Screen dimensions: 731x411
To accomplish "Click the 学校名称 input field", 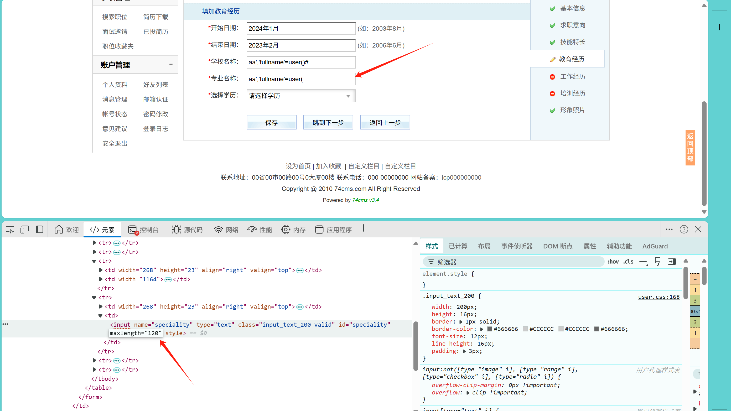I will click(x=301, y=62).
